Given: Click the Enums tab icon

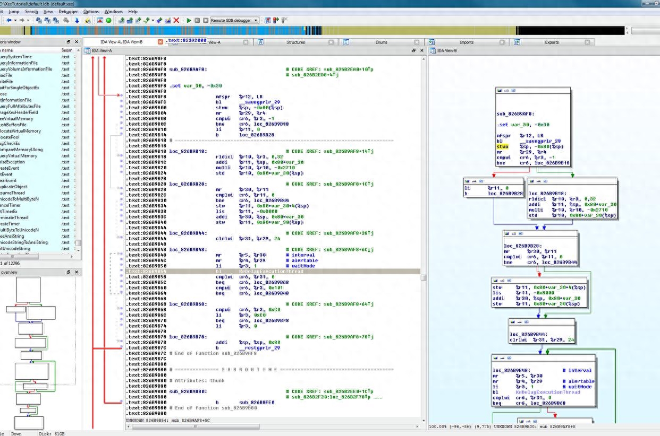Looking at the screenshot, I should point(346,42).
